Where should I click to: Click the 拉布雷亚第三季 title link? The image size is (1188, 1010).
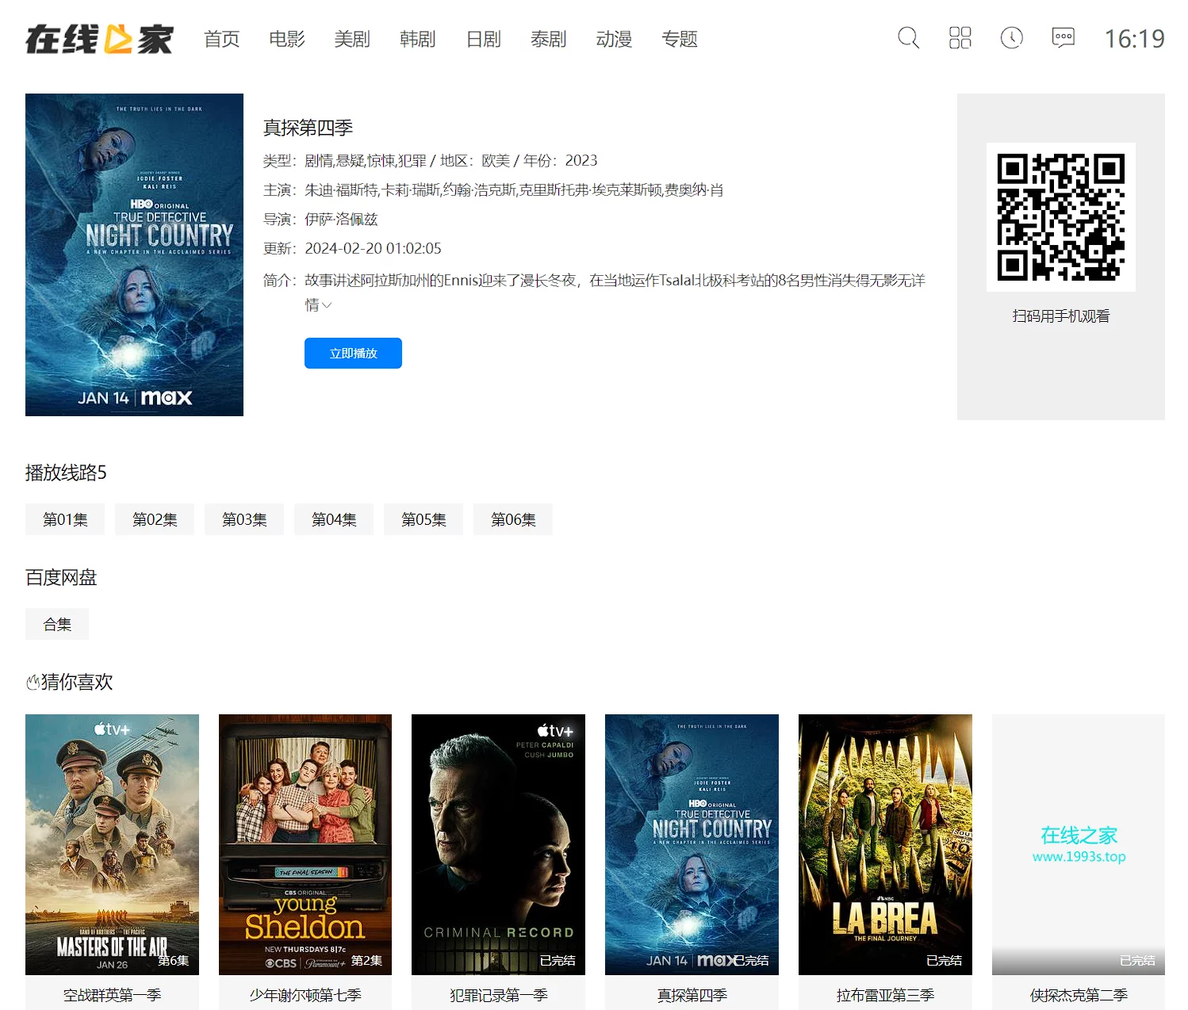tap(885, 995)
